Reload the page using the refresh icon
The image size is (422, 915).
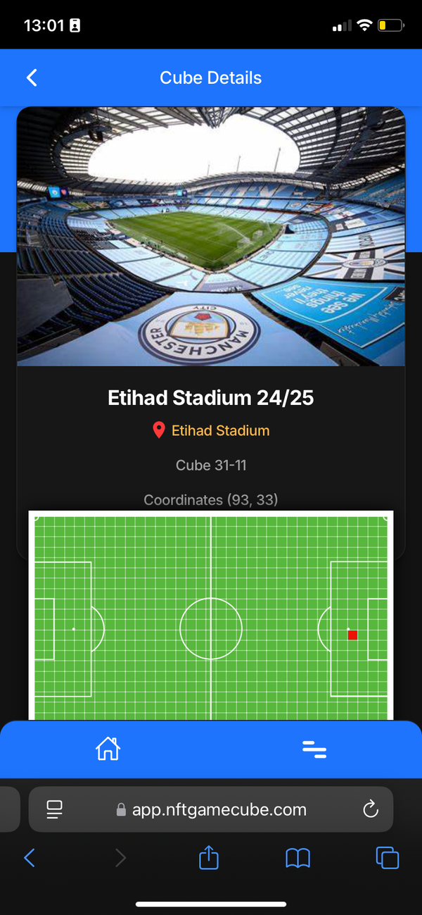pos(371,809)
